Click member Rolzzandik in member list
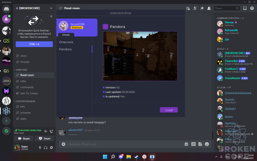The width and height of the screenshot is (257, 161). point(235,32)
